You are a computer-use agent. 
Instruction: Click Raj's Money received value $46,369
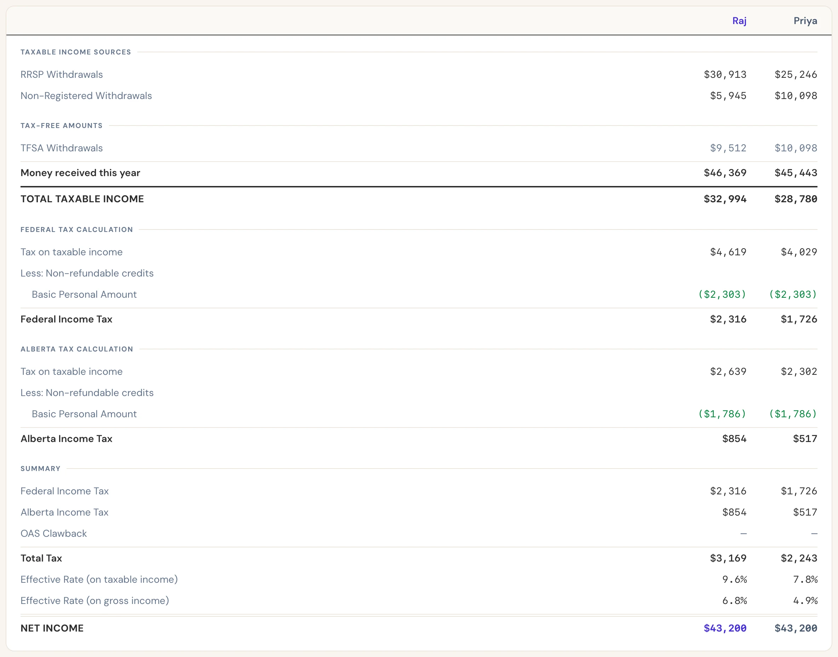[x=725, y=173]
